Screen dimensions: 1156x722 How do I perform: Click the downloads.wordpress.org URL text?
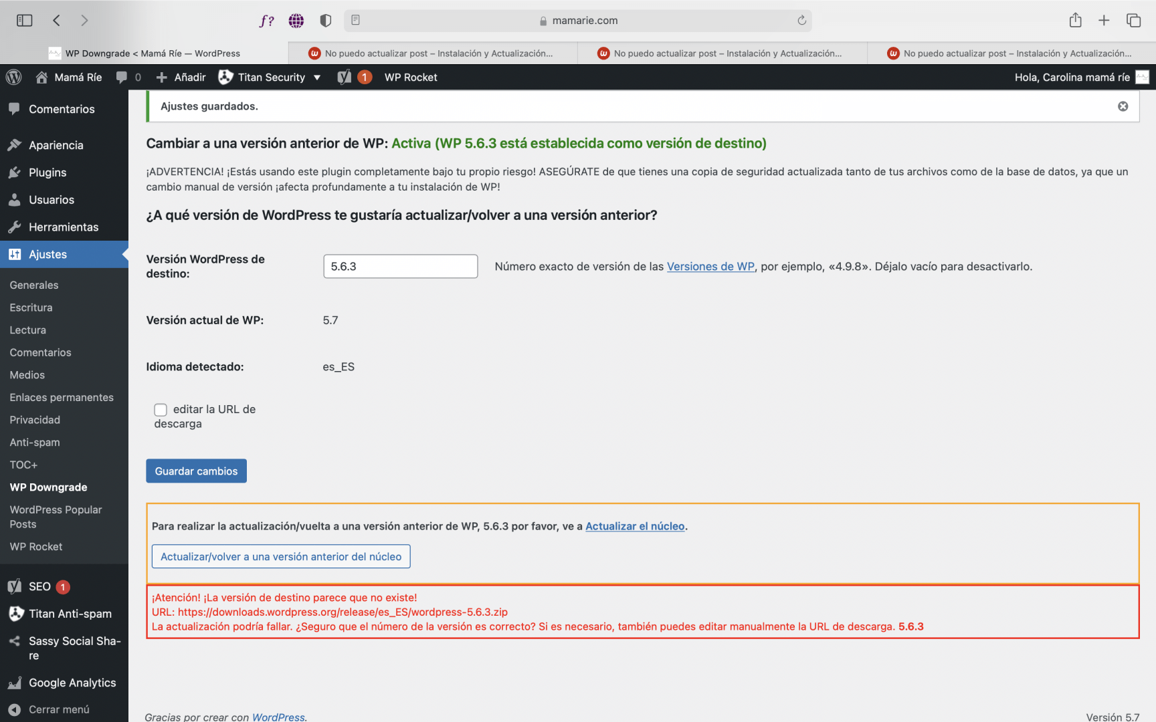click(343, 612)
